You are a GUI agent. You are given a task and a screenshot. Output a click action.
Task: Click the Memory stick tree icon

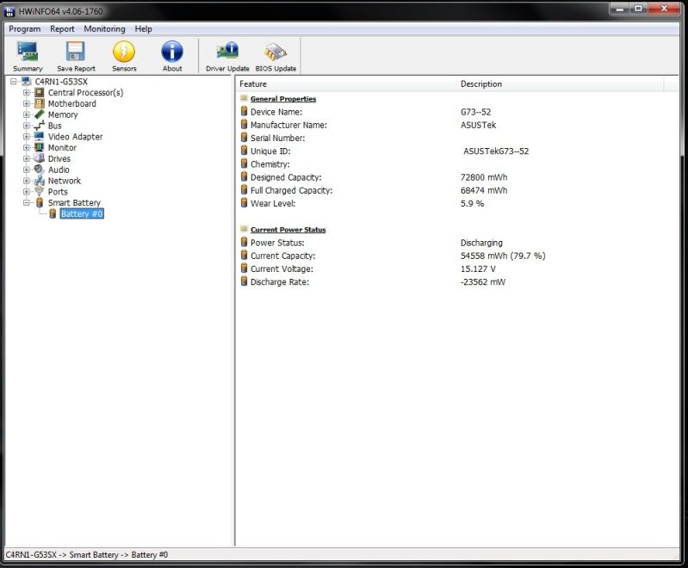point(40,114)
